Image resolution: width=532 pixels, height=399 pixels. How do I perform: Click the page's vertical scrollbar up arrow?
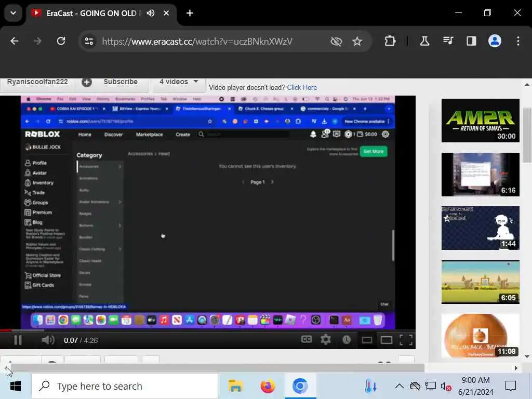coord(527,85)
